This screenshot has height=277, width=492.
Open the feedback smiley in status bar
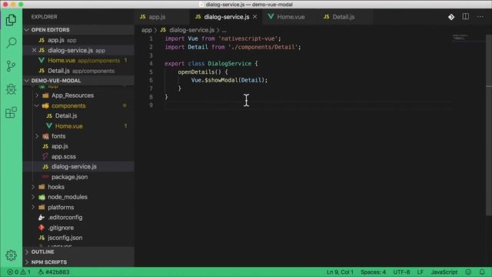468,272
